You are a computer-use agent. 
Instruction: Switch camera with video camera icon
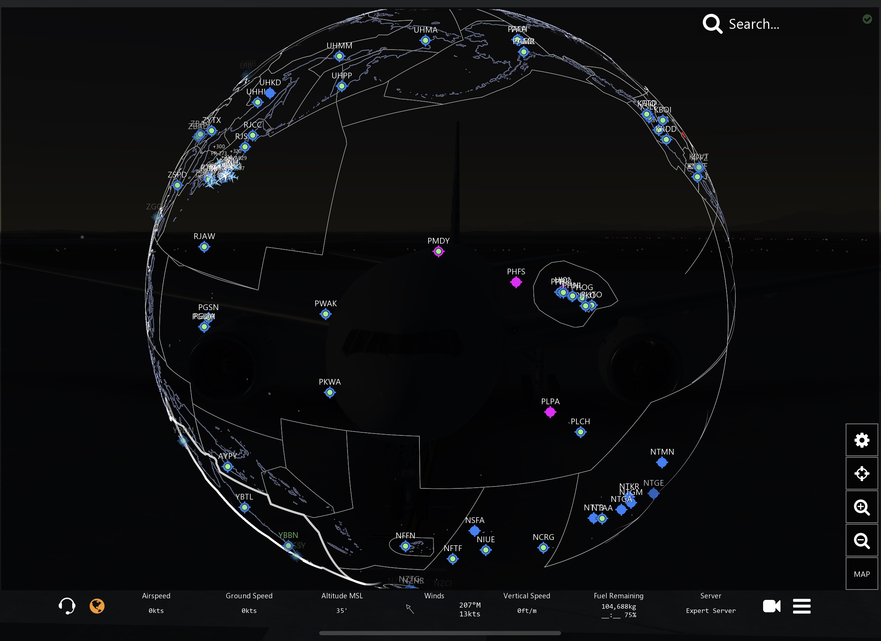click(771, 606)
